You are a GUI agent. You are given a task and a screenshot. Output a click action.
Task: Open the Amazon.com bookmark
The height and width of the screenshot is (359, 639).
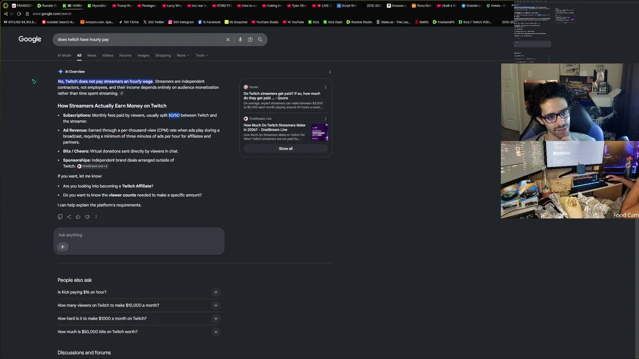point(97,22)
